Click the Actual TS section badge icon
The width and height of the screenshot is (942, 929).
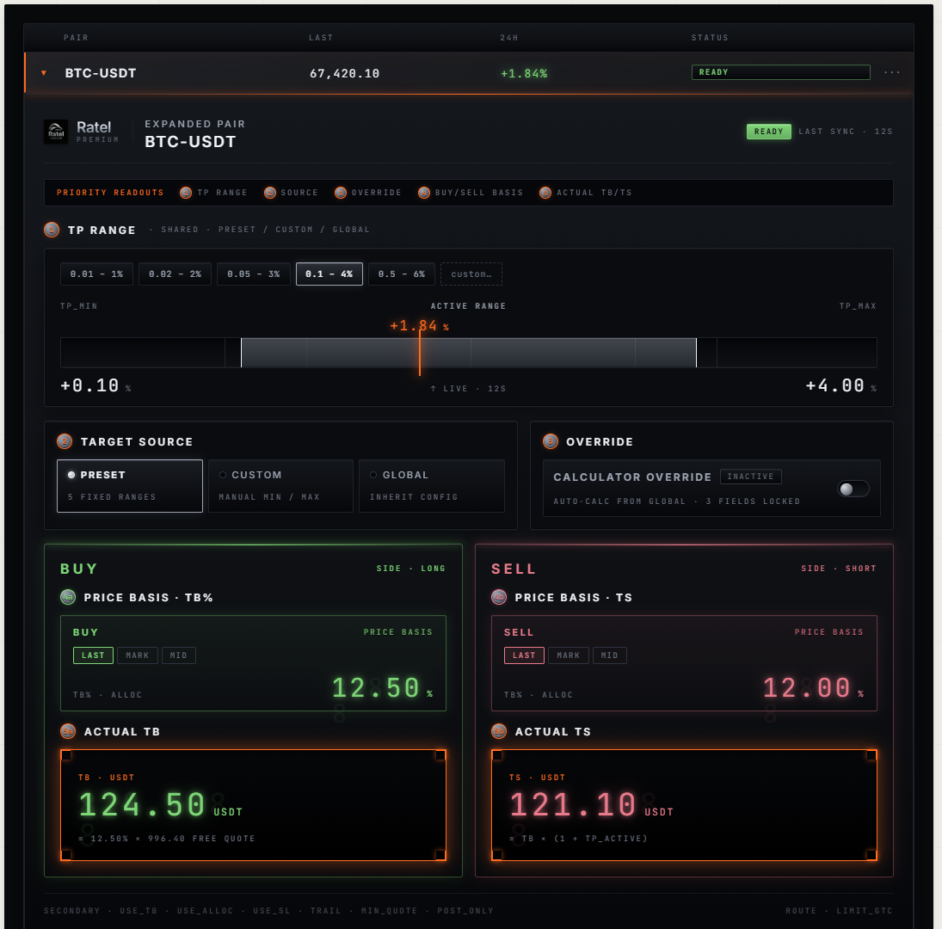coord(499,731)
